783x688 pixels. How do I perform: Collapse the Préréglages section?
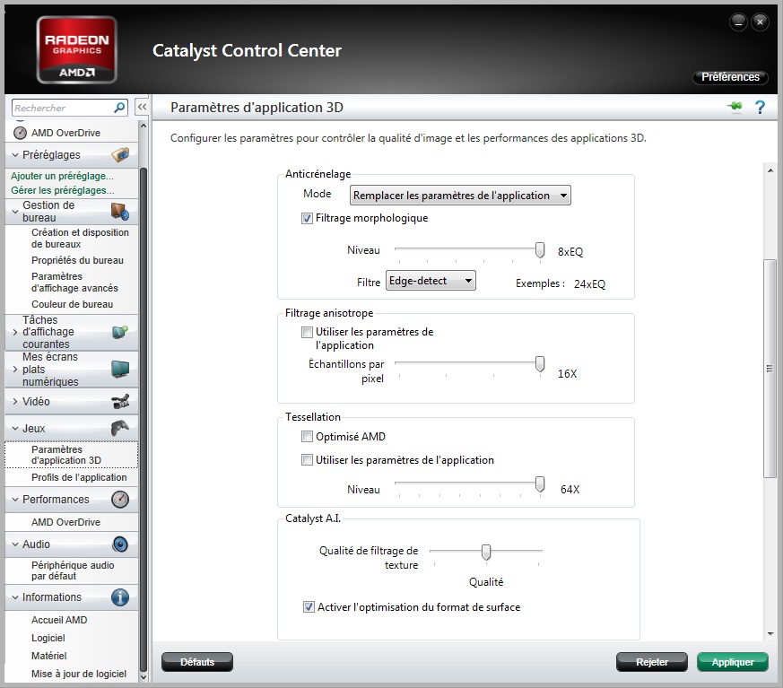15,155
